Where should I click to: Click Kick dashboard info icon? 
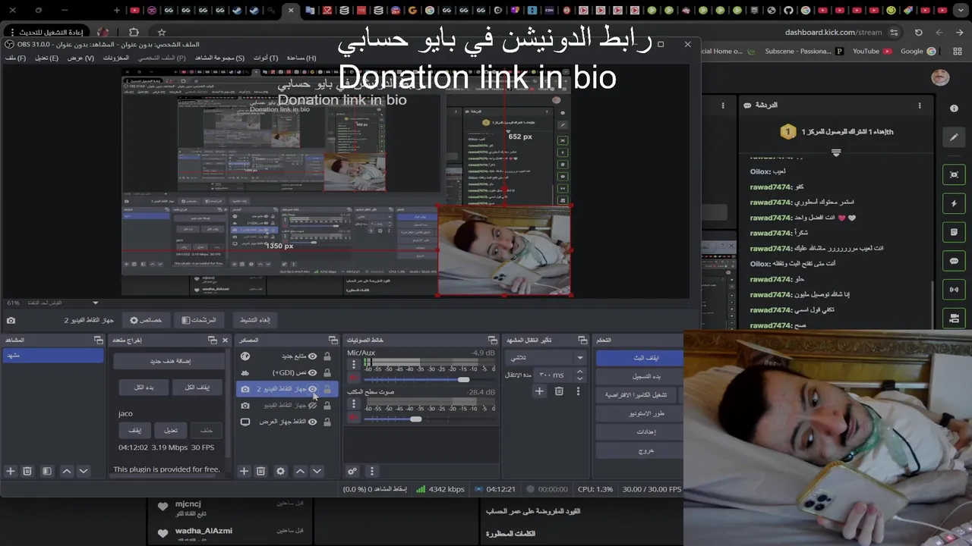954,108
